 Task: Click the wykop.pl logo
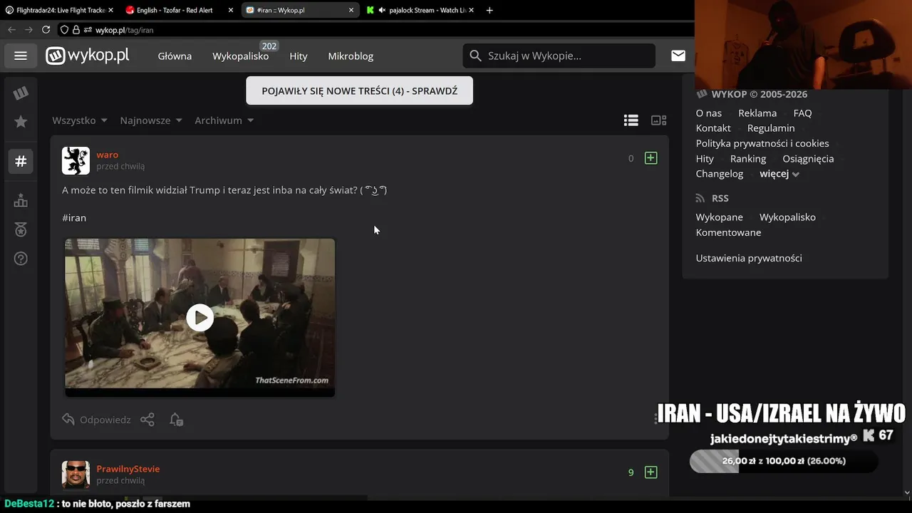[x=88, y=56]
